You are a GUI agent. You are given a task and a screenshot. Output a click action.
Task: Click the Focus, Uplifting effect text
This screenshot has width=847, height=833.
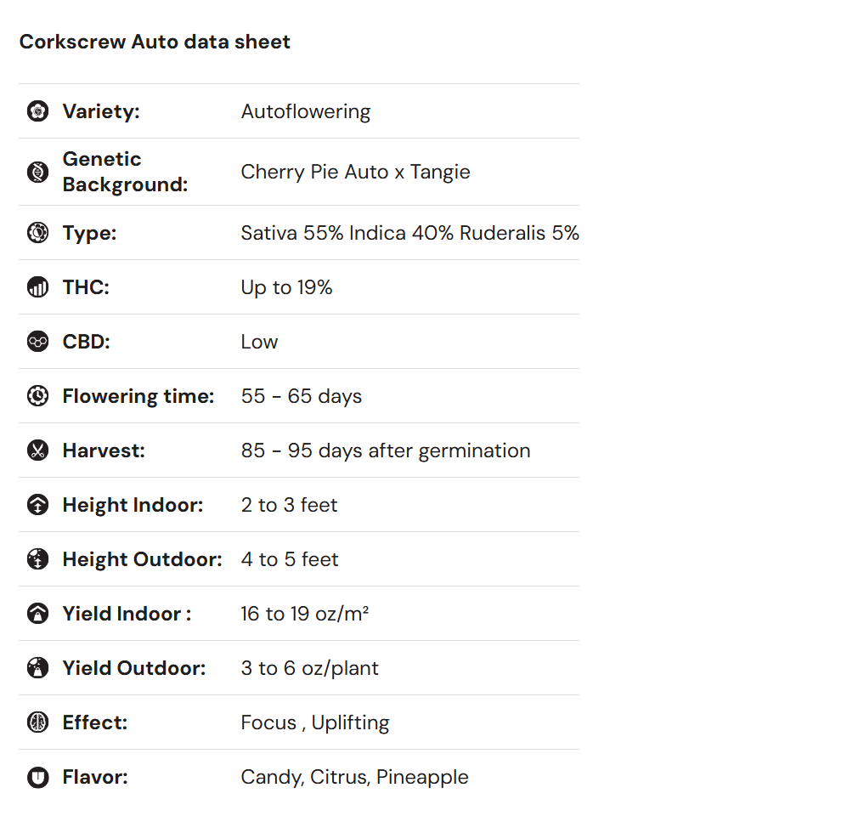pyautogui.click(x=314, y=722)
